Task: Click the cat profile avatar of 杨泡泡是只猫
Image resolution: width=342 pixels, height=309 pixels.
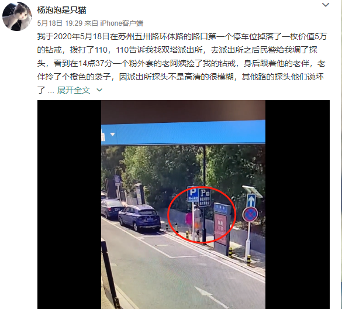Action: click(x=17, y=16)
